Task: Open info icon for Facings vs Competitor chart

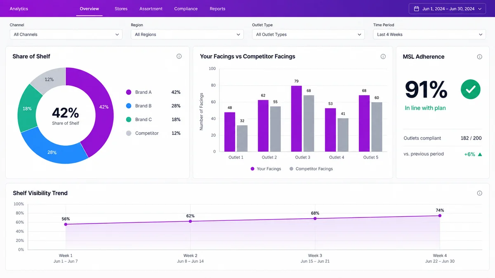Action: click(x=383, y=56)
